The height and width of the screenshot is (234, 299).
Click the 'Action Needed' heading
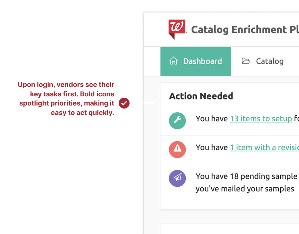[x=201, y=96]
